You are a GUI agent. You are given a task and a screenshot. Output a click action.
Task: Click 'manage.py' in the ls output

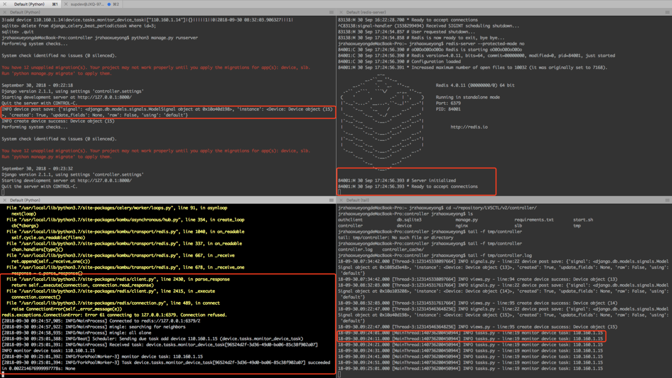467,219
